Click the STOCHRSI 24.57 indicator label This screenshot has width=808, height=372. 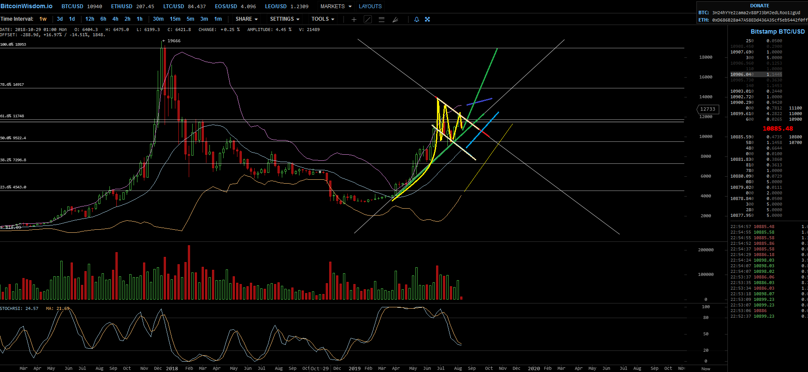[19, 309]
